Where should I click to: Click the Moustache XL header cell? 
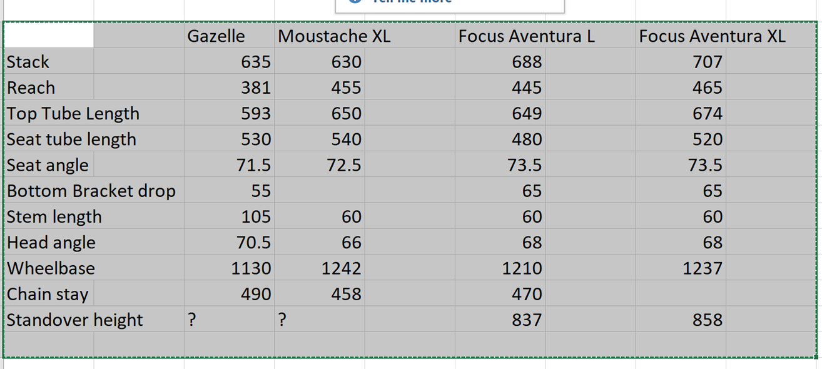319,36
